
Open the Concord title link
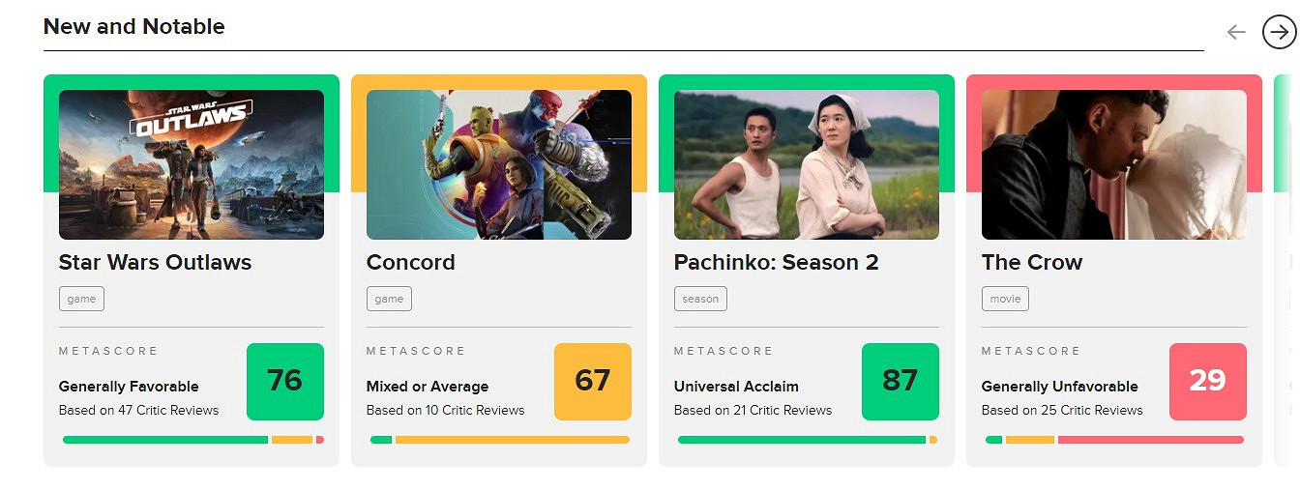pos(410,262)
